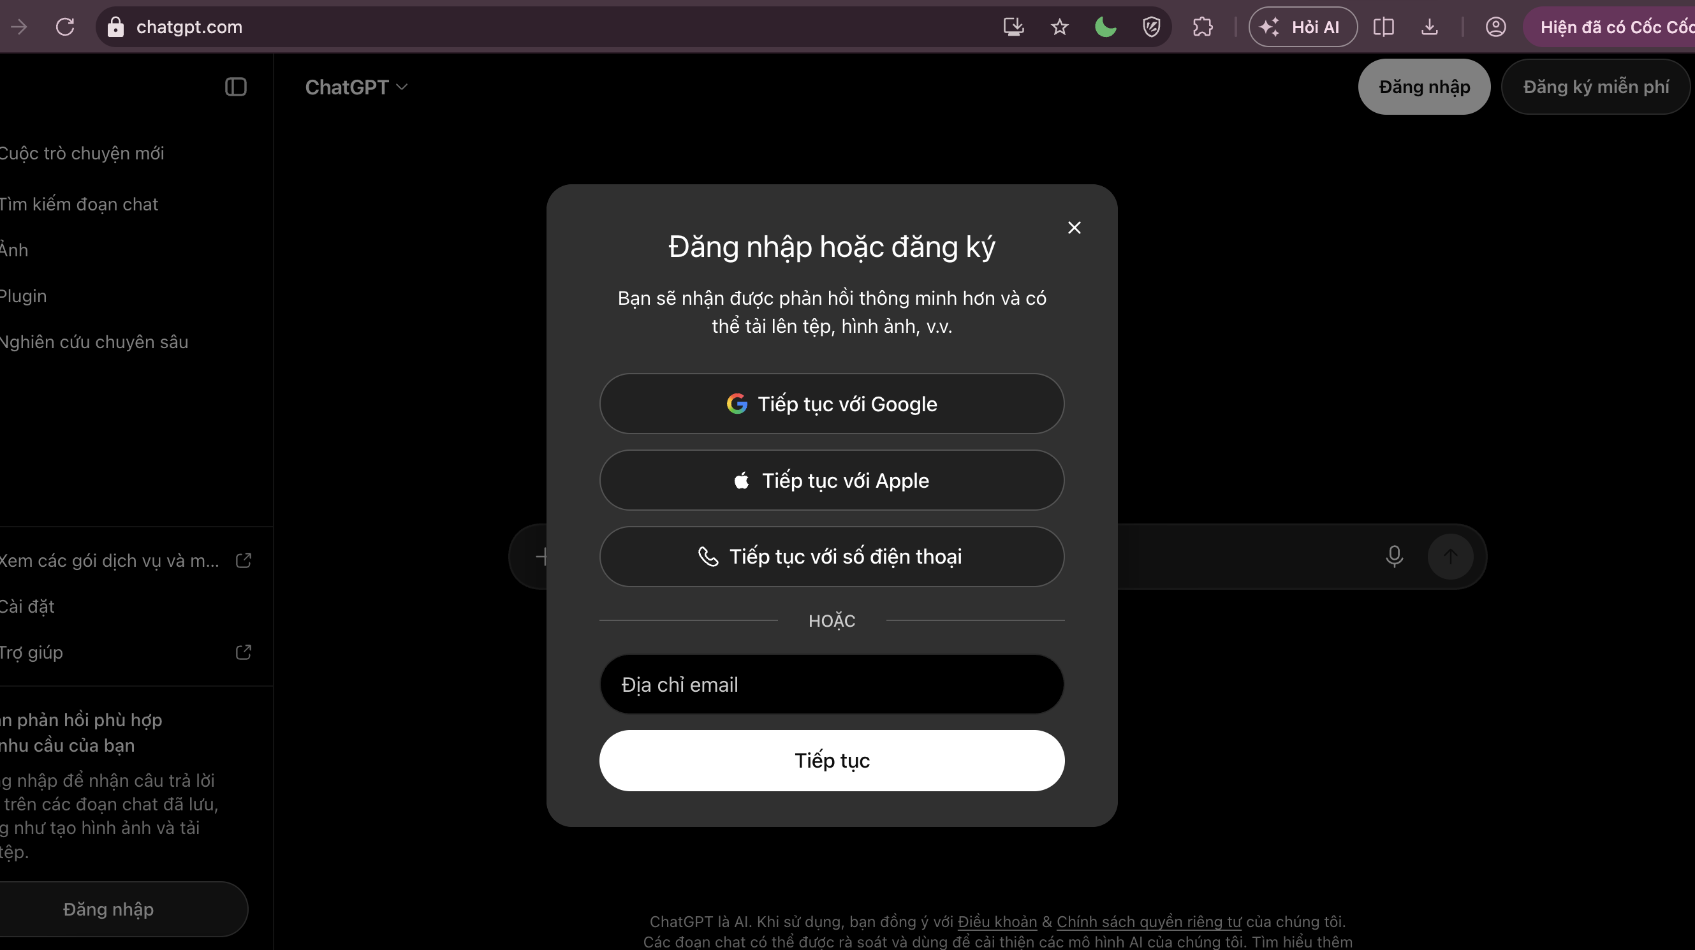Click the forward navigation arrow
The width and height of the screenshot is (1695, 950).
[x=19, y=27]
